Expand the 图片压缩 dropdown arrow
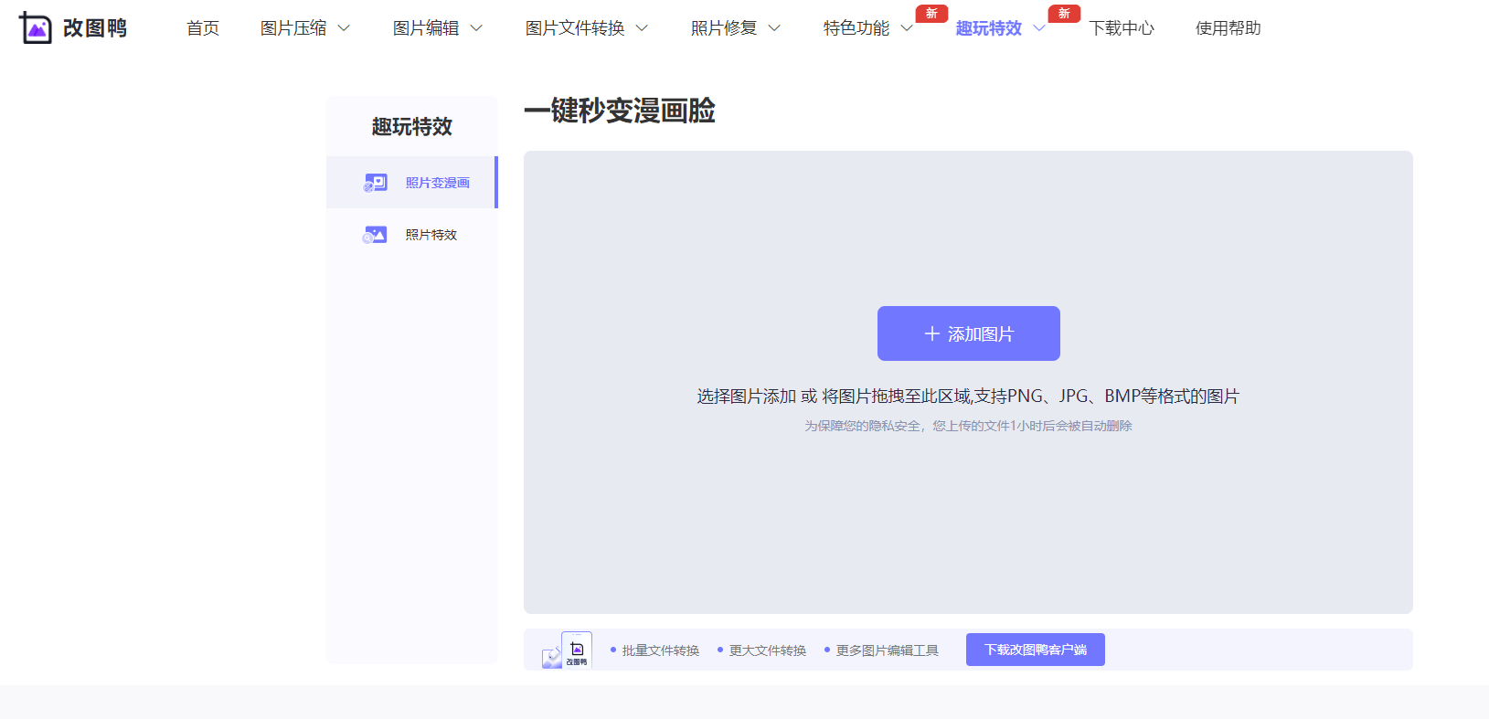The height and width of the screenshot is (719, 1489). tap(344, 28)
